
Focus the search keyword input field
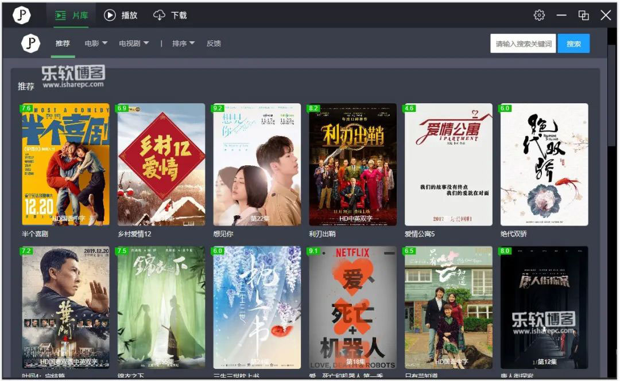(x=524, y=44)
